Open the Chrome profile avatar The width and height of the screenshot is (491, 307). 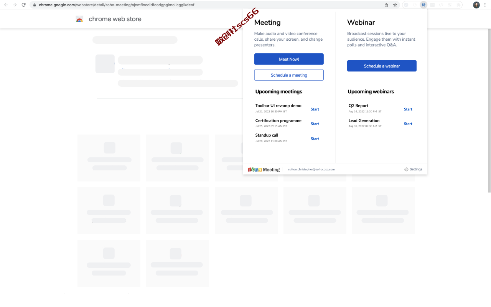click(x=476, y=5)
